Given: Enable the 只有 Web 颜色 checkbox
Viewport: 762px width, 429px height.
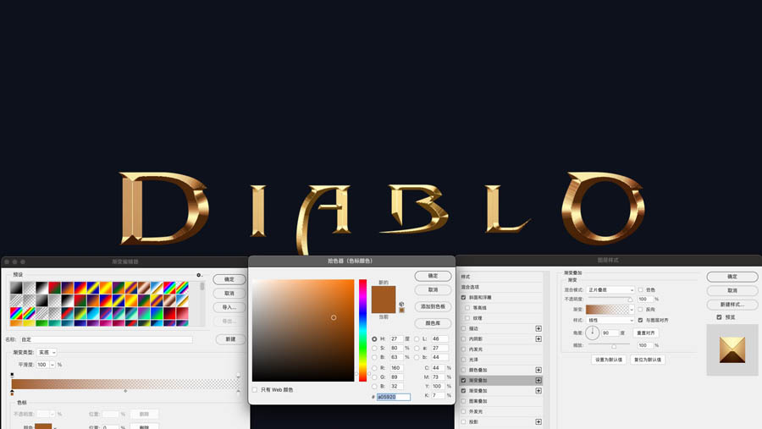Looking at the screenshot, I should 255,390.
